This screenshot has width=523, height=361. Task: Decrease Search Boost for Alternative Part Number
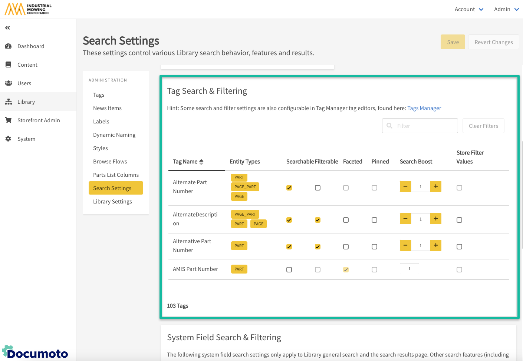click(405, 245)
